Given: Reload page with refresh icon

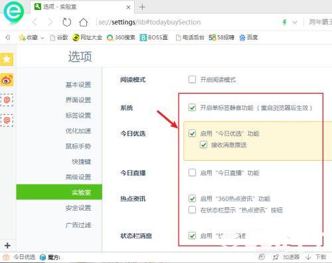Looking at the screenshot, I should tap(66, 22).
